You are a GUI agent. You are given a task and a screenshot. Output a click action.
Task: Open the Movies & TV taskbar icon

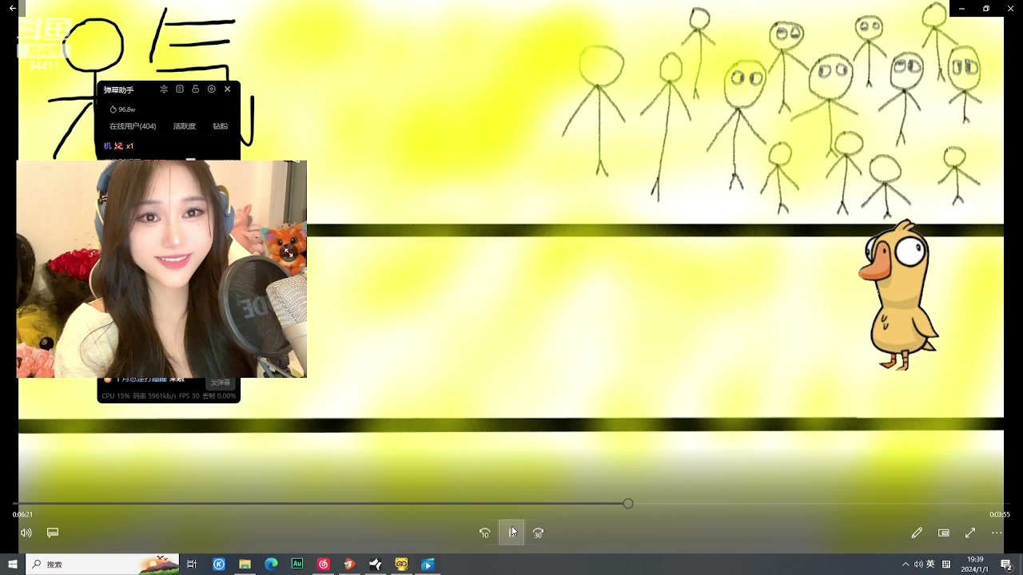[428, 565]
